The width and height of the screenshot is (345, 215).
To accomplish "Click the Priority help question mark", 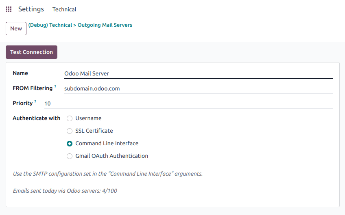I will (35, 101).
